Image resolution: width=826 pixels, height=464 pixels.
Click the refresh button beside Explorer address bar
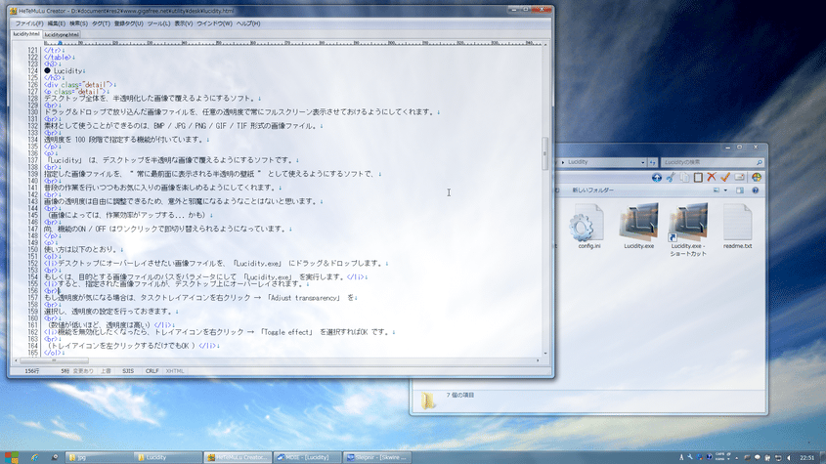(653, 162)
